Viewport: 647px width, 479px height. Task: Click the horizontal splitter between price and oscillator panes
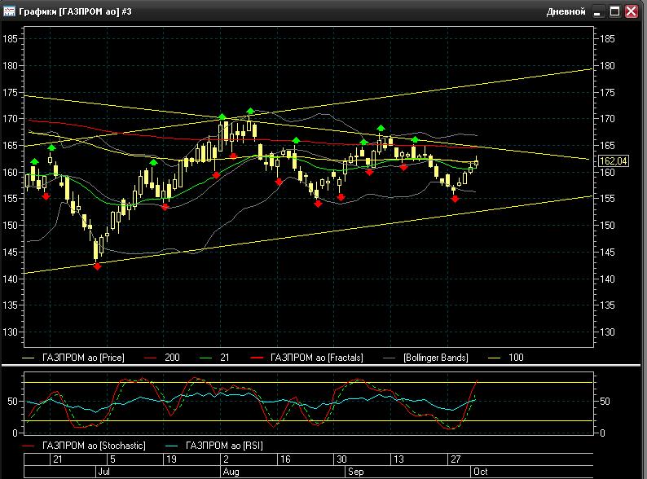pyautogui.click(x=320, y=366)
